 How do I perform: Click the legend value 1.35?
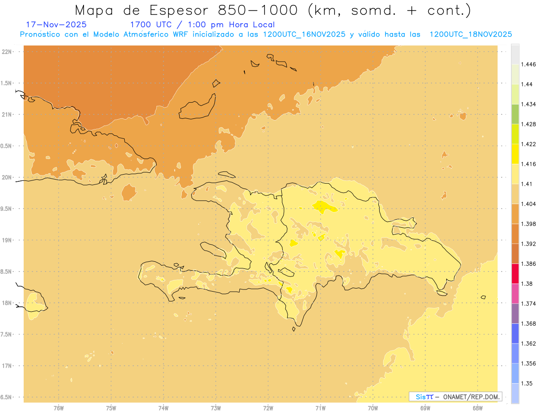coord(527,383)
